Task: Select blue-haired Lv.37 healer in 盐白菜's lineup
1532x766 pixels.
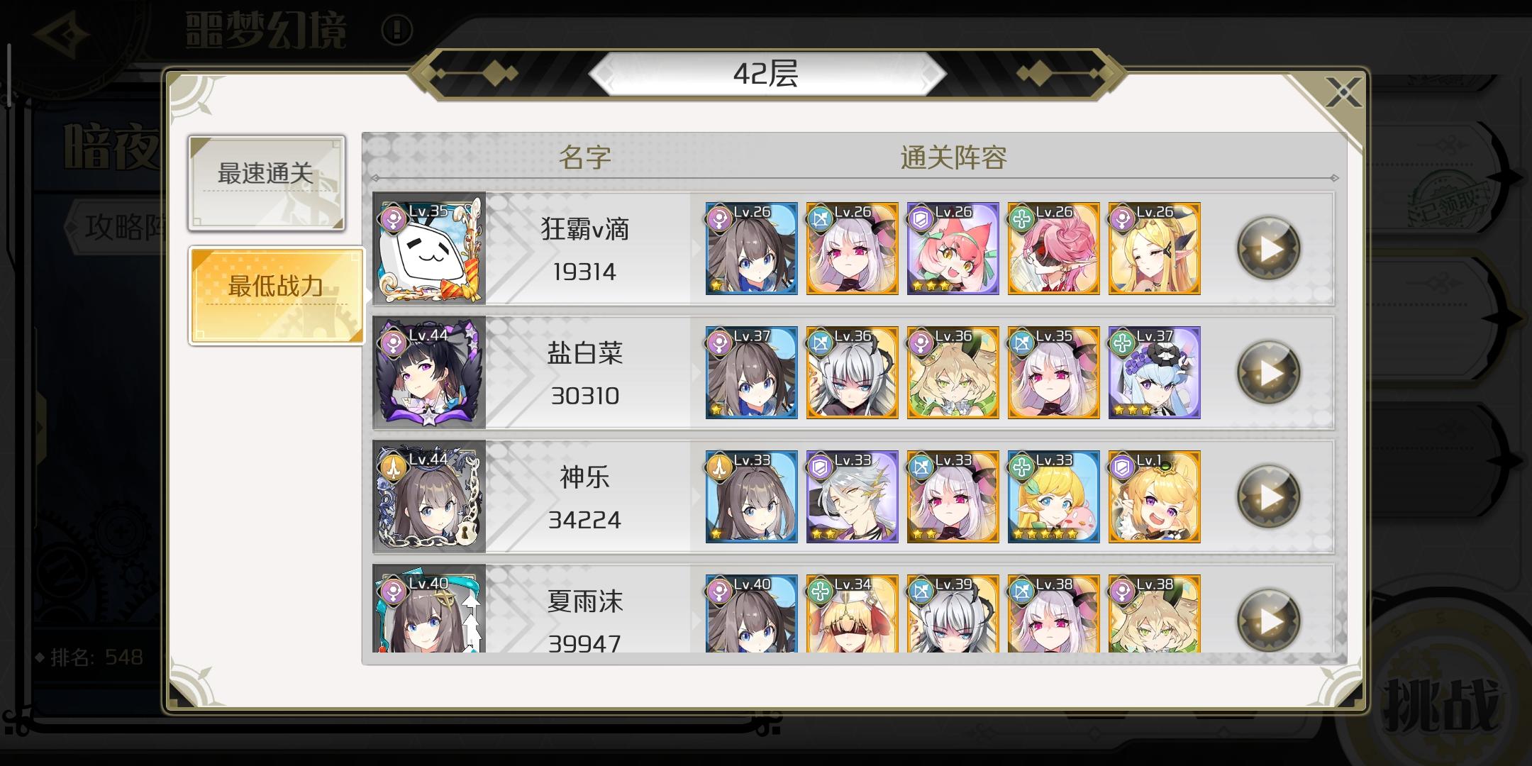Action: [x=1154, y=373]
